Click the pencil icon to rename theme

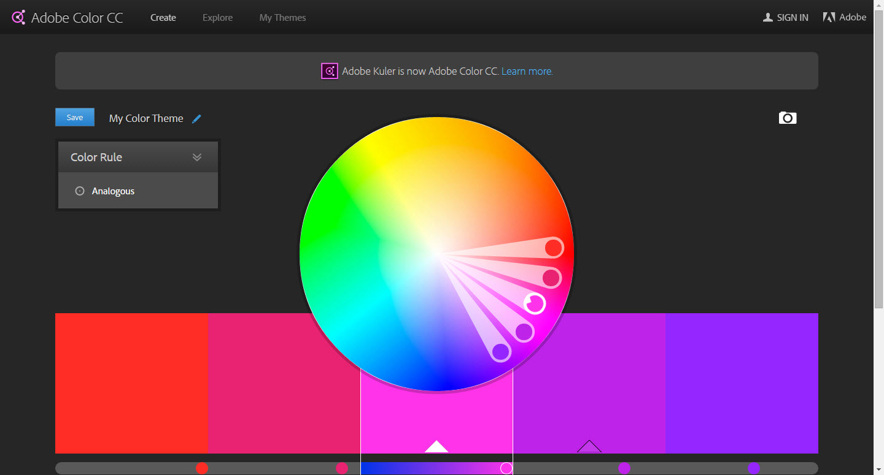(196, 119)
